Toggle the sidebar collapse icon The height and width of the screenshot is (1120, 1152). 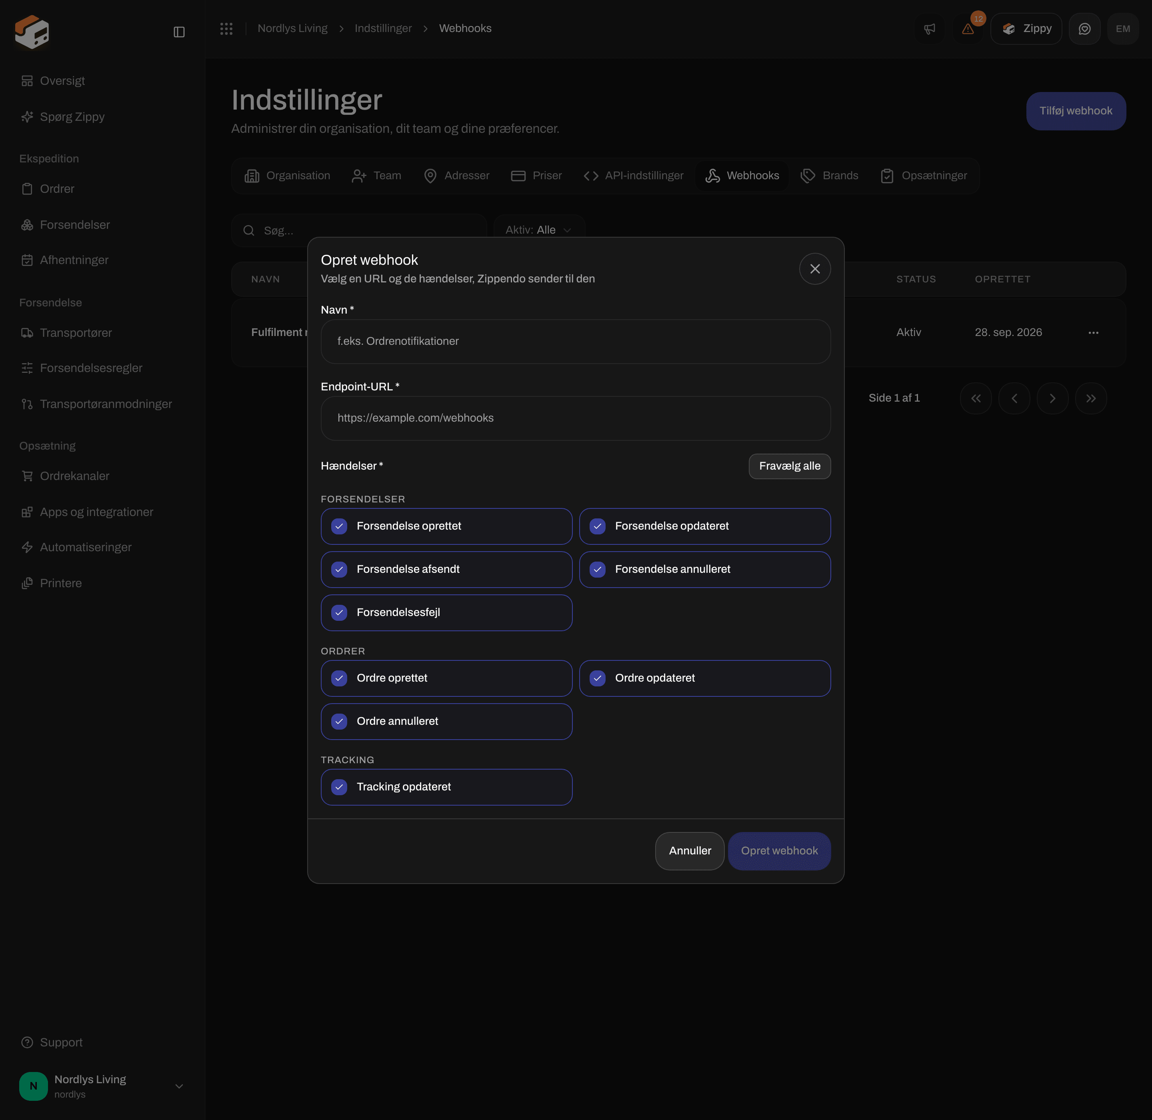tap(179, 32)
